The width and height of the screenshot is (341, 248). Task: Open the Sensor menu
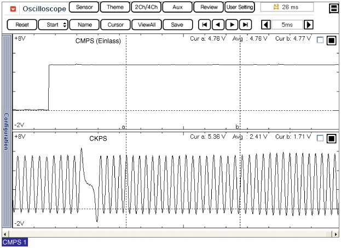pyautogui.click(x=84, y=8)
